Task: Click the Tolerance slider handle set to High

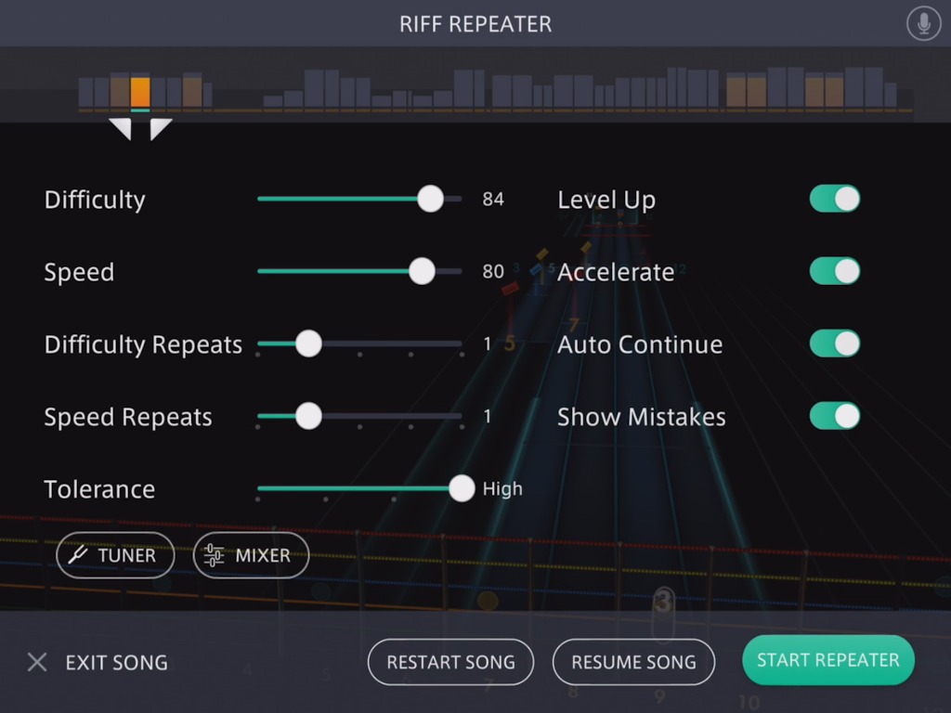Action: 462,488
